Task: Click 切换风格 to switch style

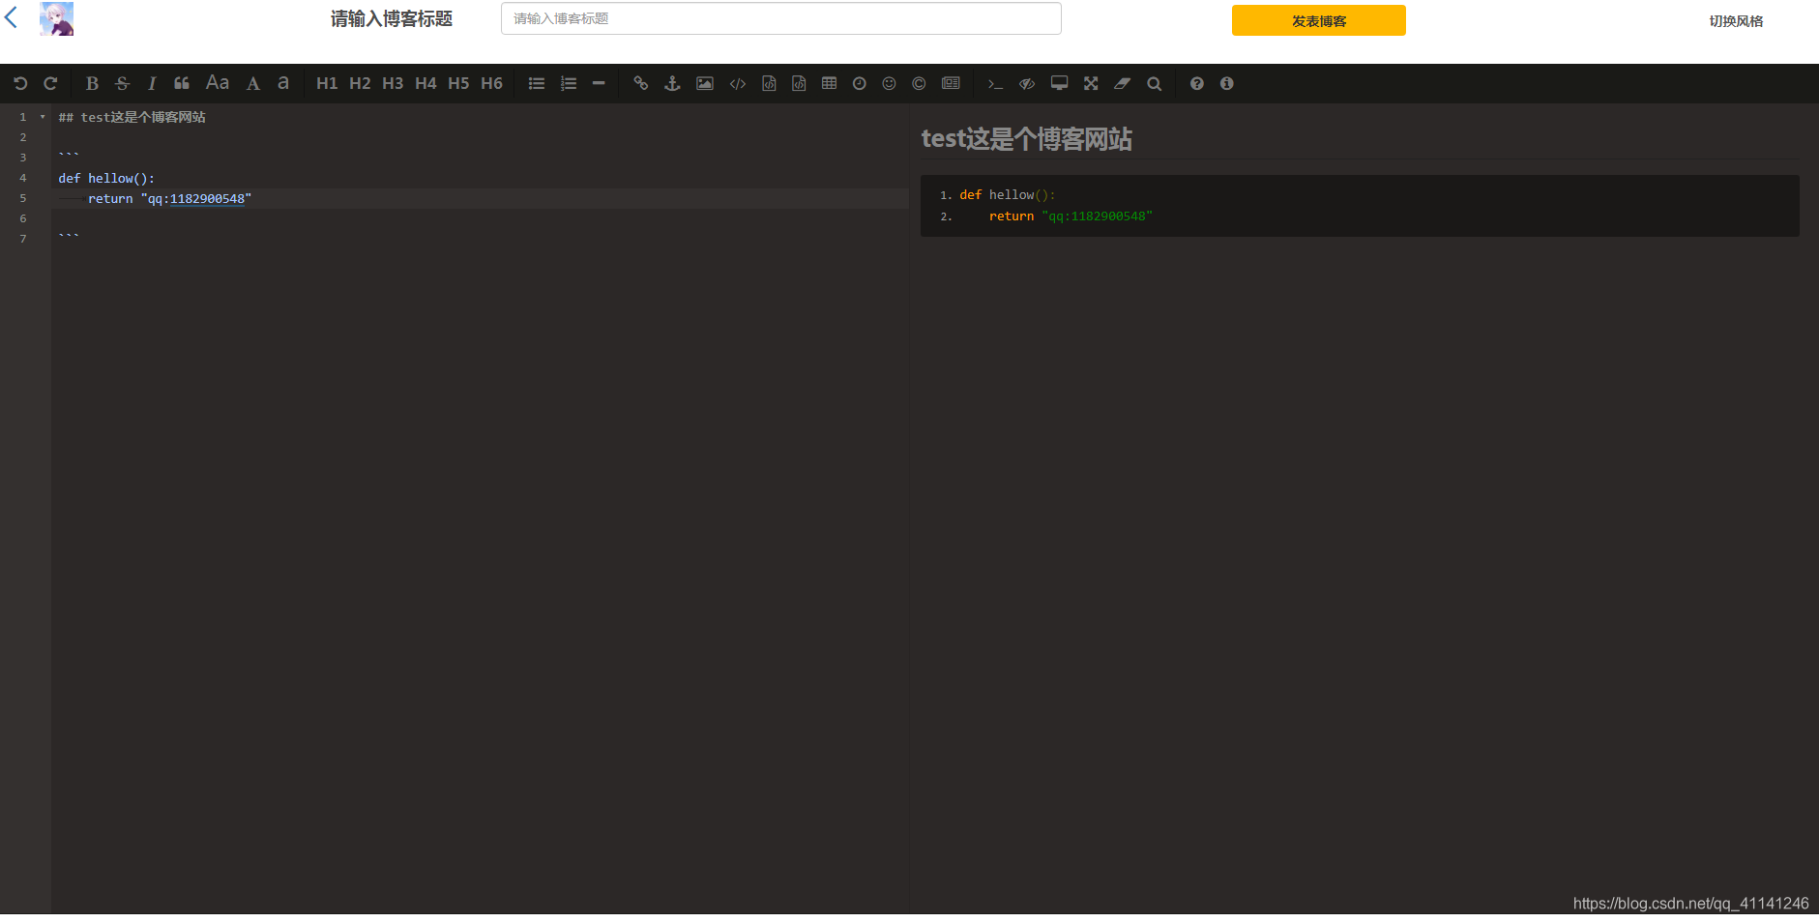Action: [x=1736, y=21]
